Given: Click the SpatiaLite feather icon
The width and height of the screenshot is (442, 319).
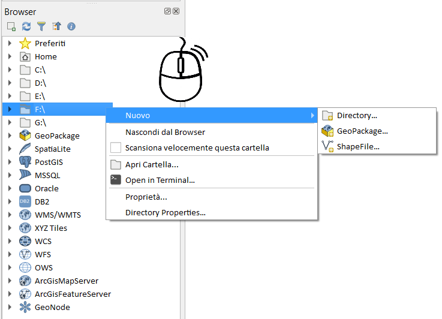Looking at the screenshot, I should pos(25,149).
